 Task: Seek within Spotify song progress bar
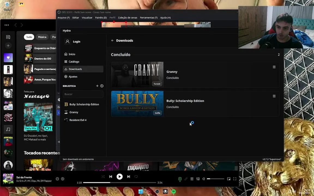(x=120, y=183)
